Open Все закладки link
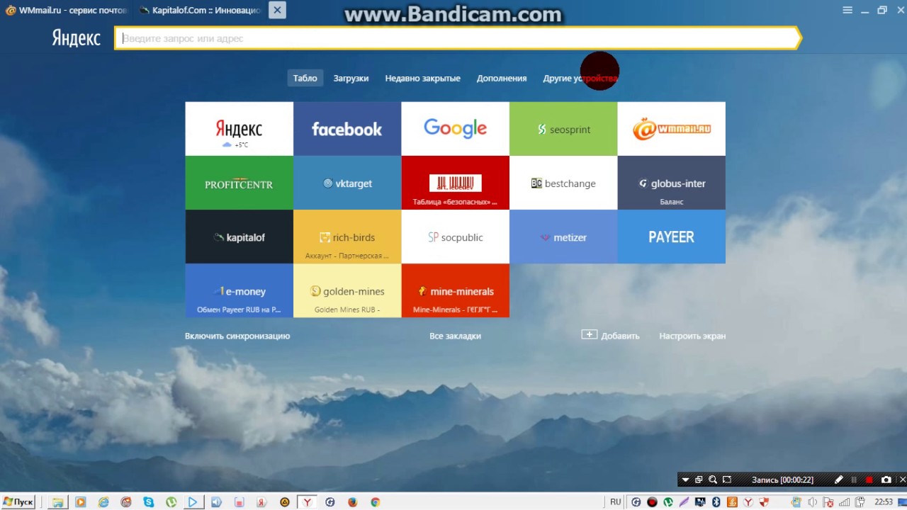 point(455,336)
